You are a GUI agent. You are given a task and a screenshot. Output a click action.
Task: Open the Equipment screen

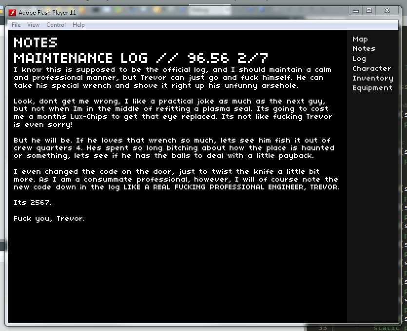[x=372, y=88]
